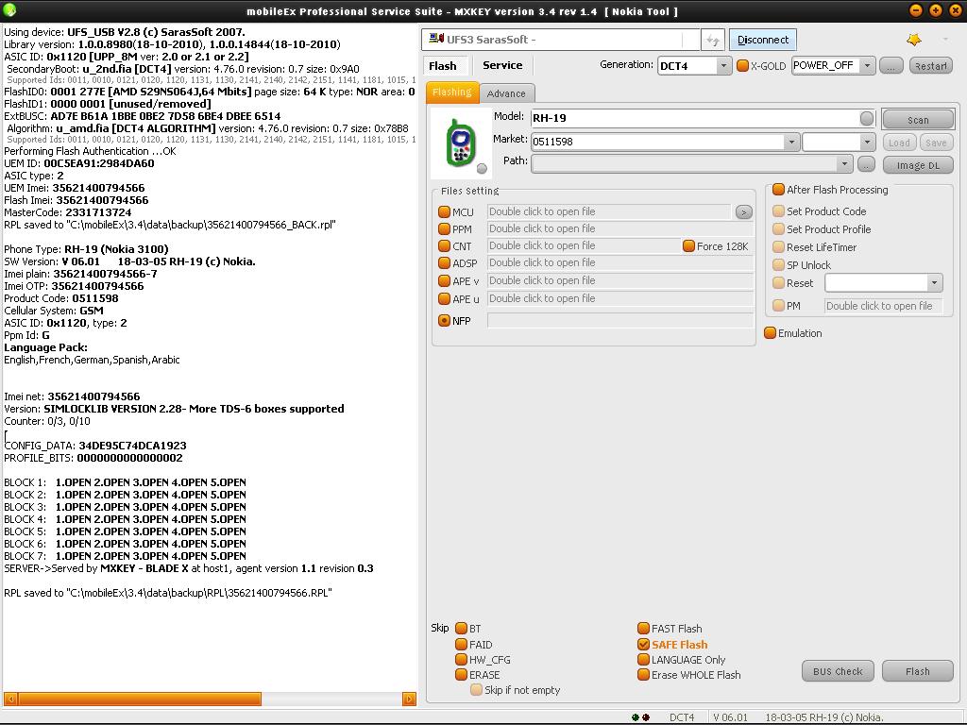
Task: Select the NFP radio option
Action: pyautogui.click(x=444, y=321)
